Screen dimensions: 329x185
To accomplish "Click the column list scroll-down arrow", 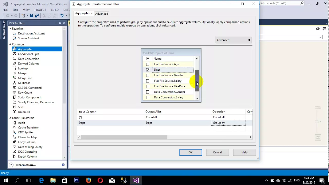I will tap(197, 98).
